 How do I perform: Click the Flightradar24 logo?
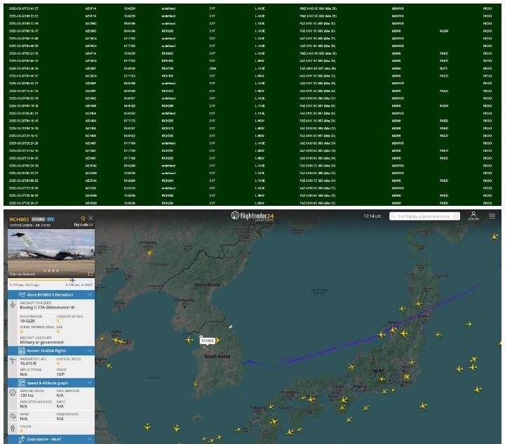click(252, 216)
